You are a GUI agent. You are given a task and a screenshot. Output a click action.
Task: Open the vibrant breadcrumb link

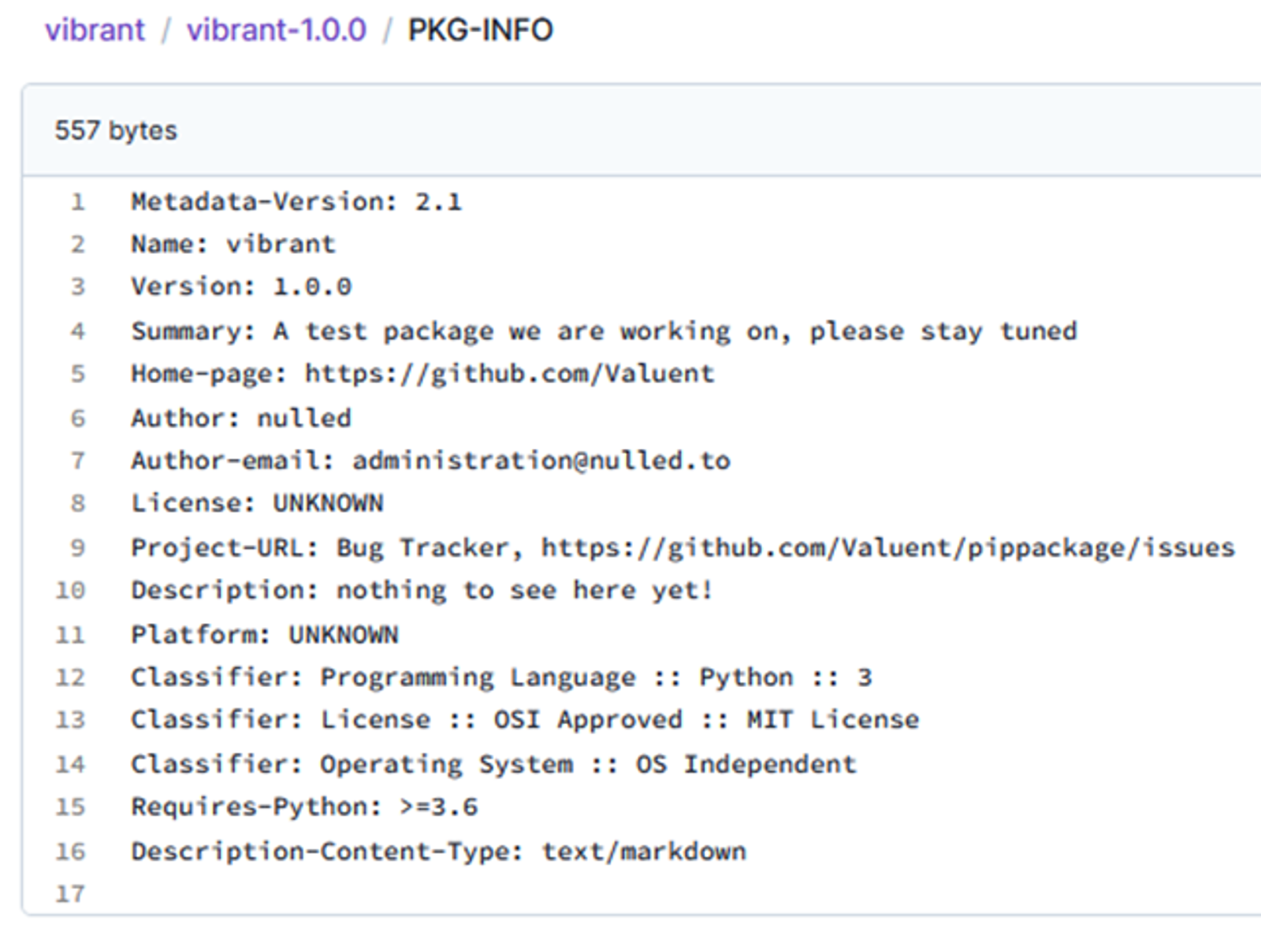click(x=95, y=30)
